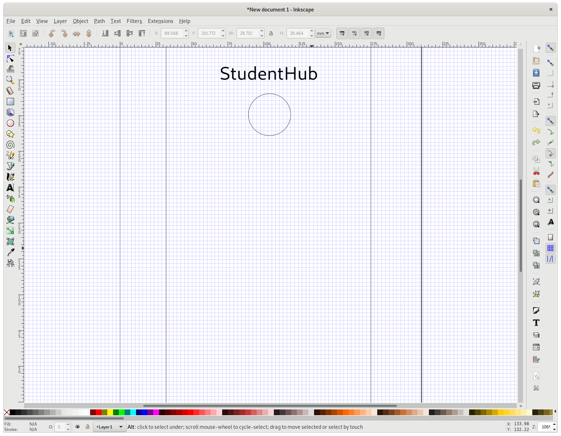Select the 3D Box tool
The image size is (561, 436).
pyautogui.click(x=10, y=112)
